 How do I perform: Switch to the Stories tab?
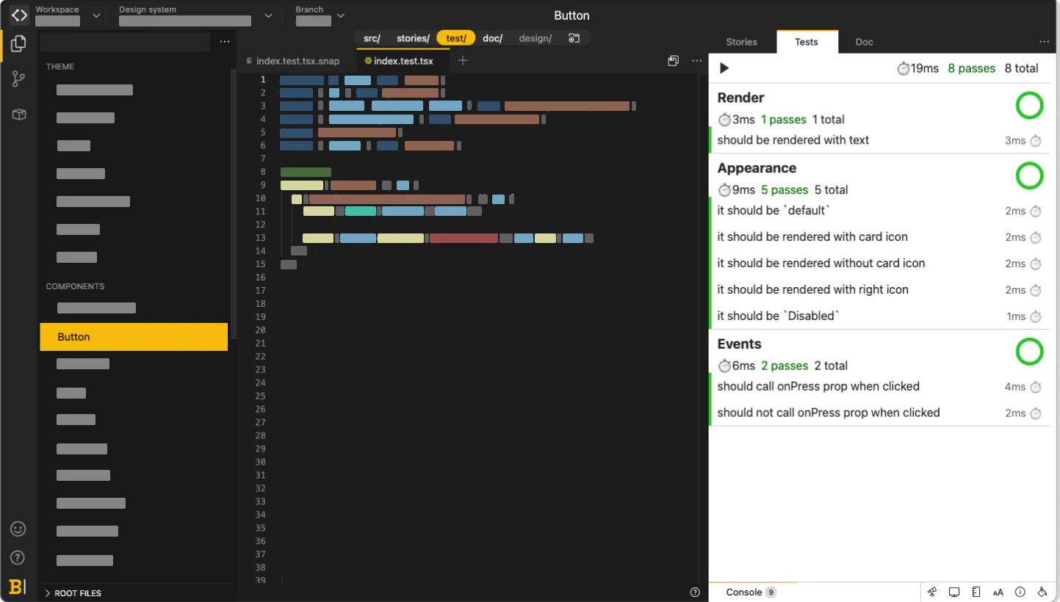(x=742, y=42)
